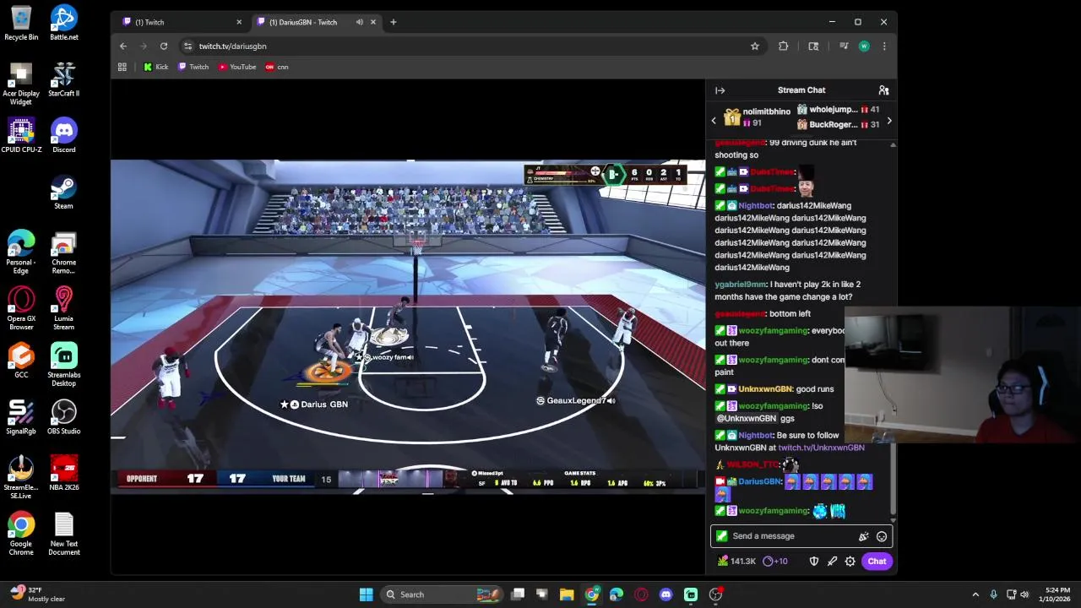Viewport: 1081px width, 608px height.
Task: Show previous gift leaderboard entries
Action: pos(714,121)
